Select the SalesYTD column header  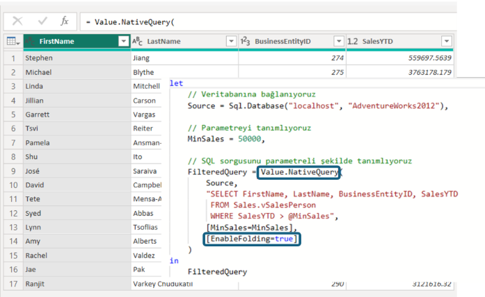[400, 42]
